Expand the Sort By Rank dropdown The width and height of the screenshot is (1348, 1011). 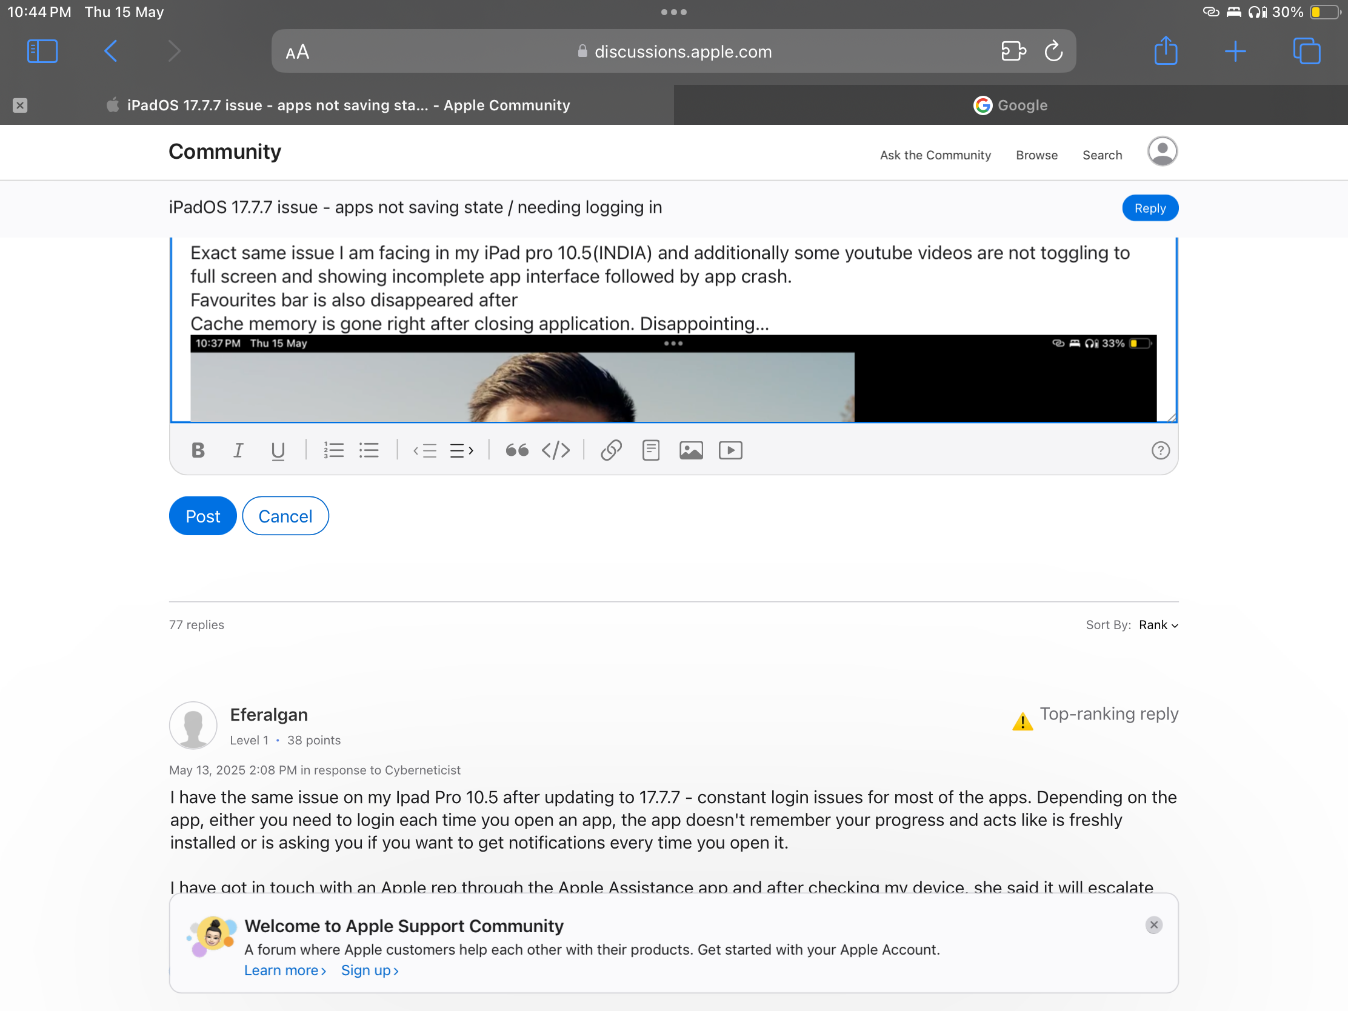[x=1158, y=625]
